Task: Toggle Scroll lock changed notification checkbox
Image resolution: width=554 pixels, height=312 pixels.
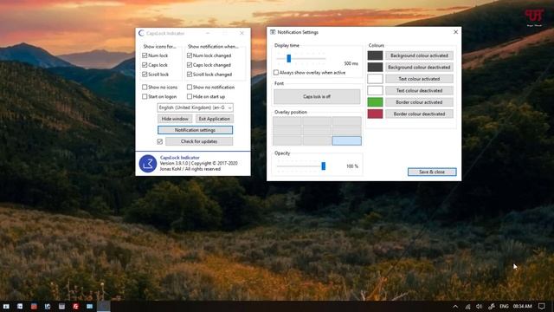Action: [x=190, y=75]
